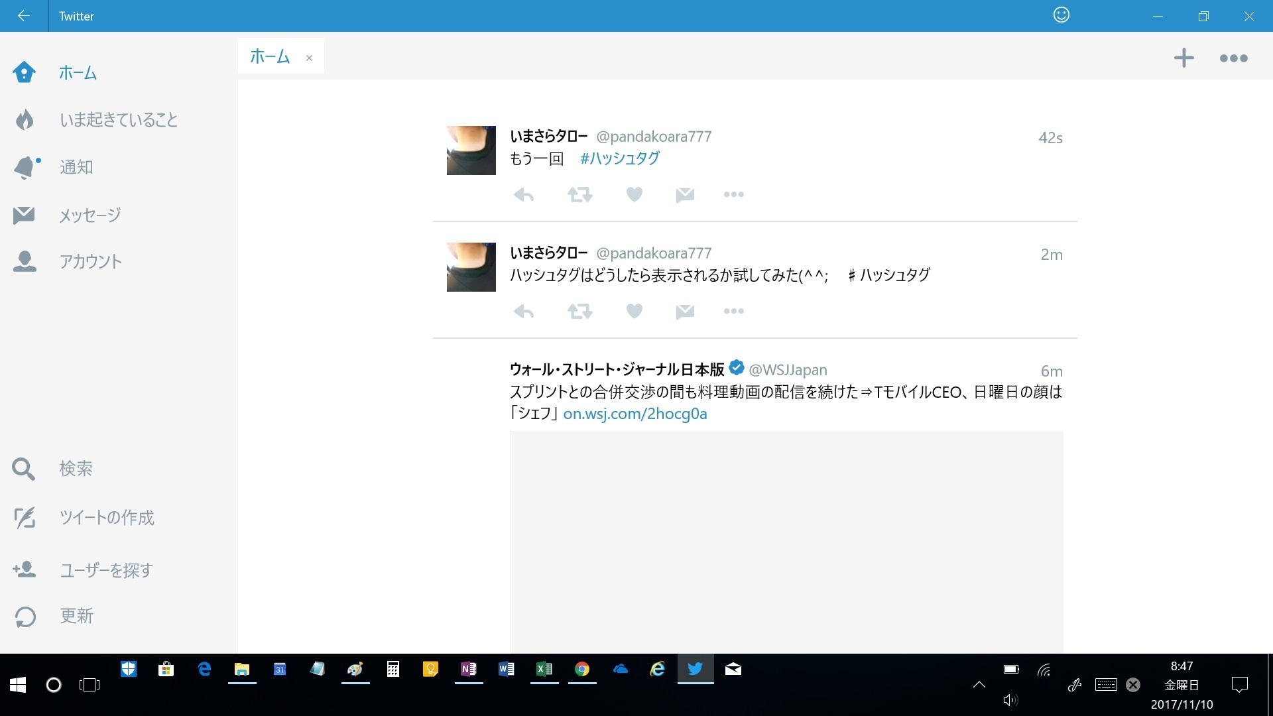Click the find users add-person icon
The image size is (1273, 716).
coord(25,569)
